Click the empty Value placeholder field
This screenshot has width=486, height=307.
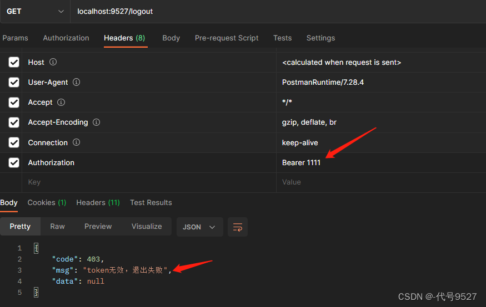(381, 182)
